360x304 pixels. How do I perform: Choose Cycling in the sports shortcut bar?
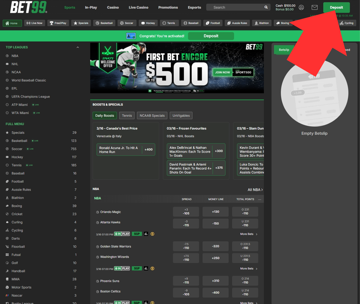(347, 23)
